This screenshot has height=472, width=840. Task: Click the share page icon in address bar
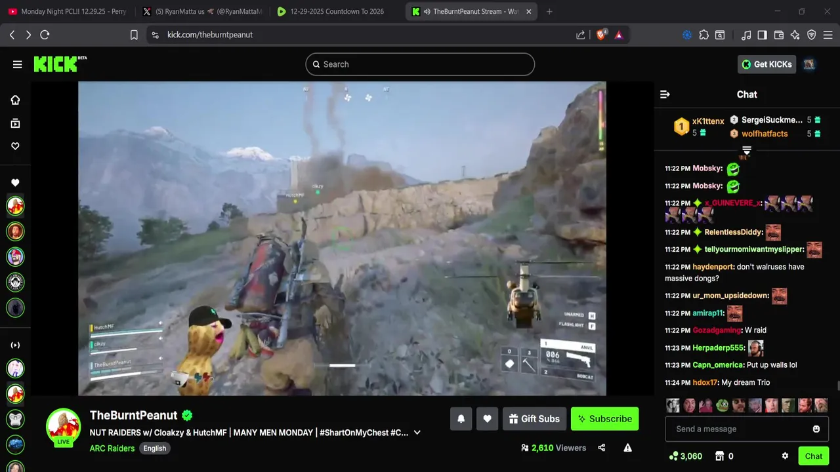tap(581, 35)
